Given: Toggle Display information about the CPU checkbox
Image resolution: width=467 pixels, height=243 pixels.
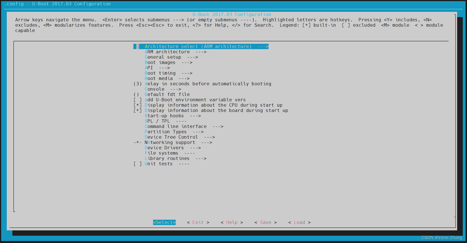Looking at the screenshot, I should [x=138, y=105].
